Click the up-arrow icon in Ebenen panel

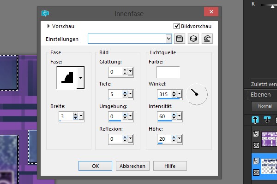click(x=254, y=120)
